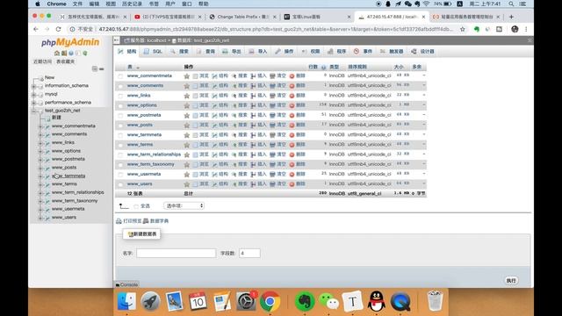The height and width of the screenshot is (316, 562).
Task: Click the search icon for www_term_taxonomy row
Action: [x=234, y=164]
